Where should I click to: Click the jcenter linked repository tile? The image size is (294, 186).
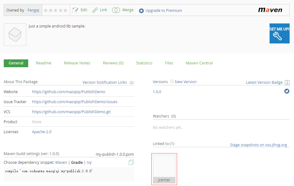coord(164,169)
